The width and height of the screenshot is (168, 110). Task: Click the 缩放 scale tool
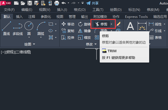click(x=85, y=37)
